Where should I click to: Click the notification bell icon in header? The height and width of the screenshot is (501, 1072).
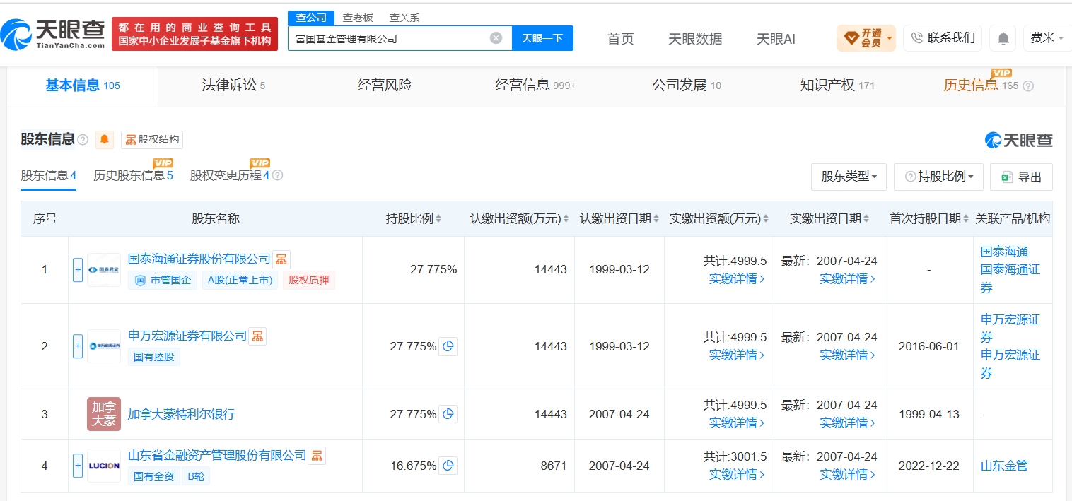pos(1003,38)
